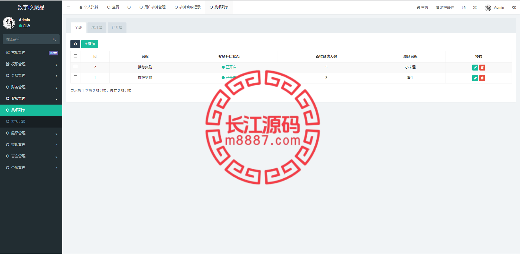Open the unnamed top tab with circle icon
This screenshot has height=254, width=520.
[x=129, y=7]
